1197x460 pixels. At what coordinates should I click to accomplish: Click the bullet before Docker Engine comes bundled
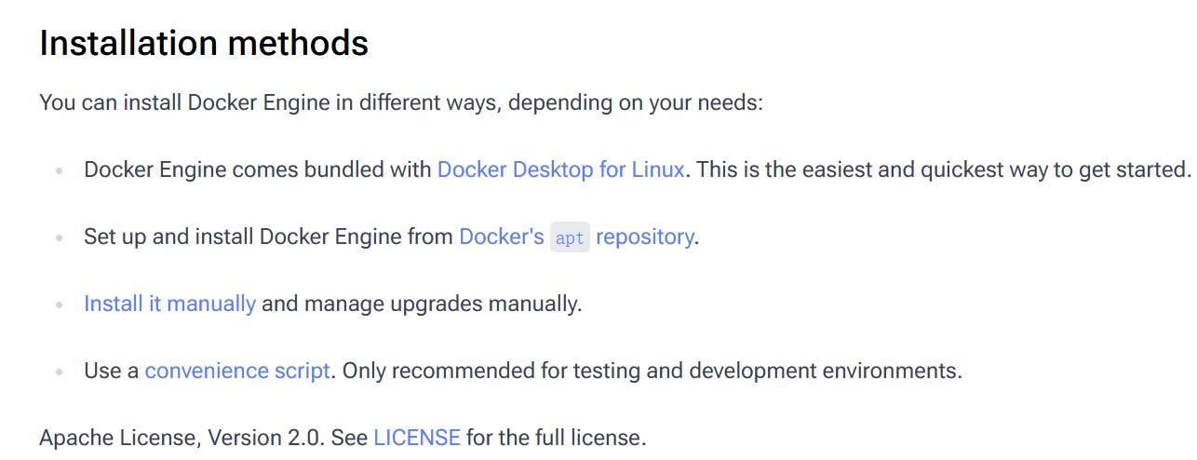click(60, 171)
